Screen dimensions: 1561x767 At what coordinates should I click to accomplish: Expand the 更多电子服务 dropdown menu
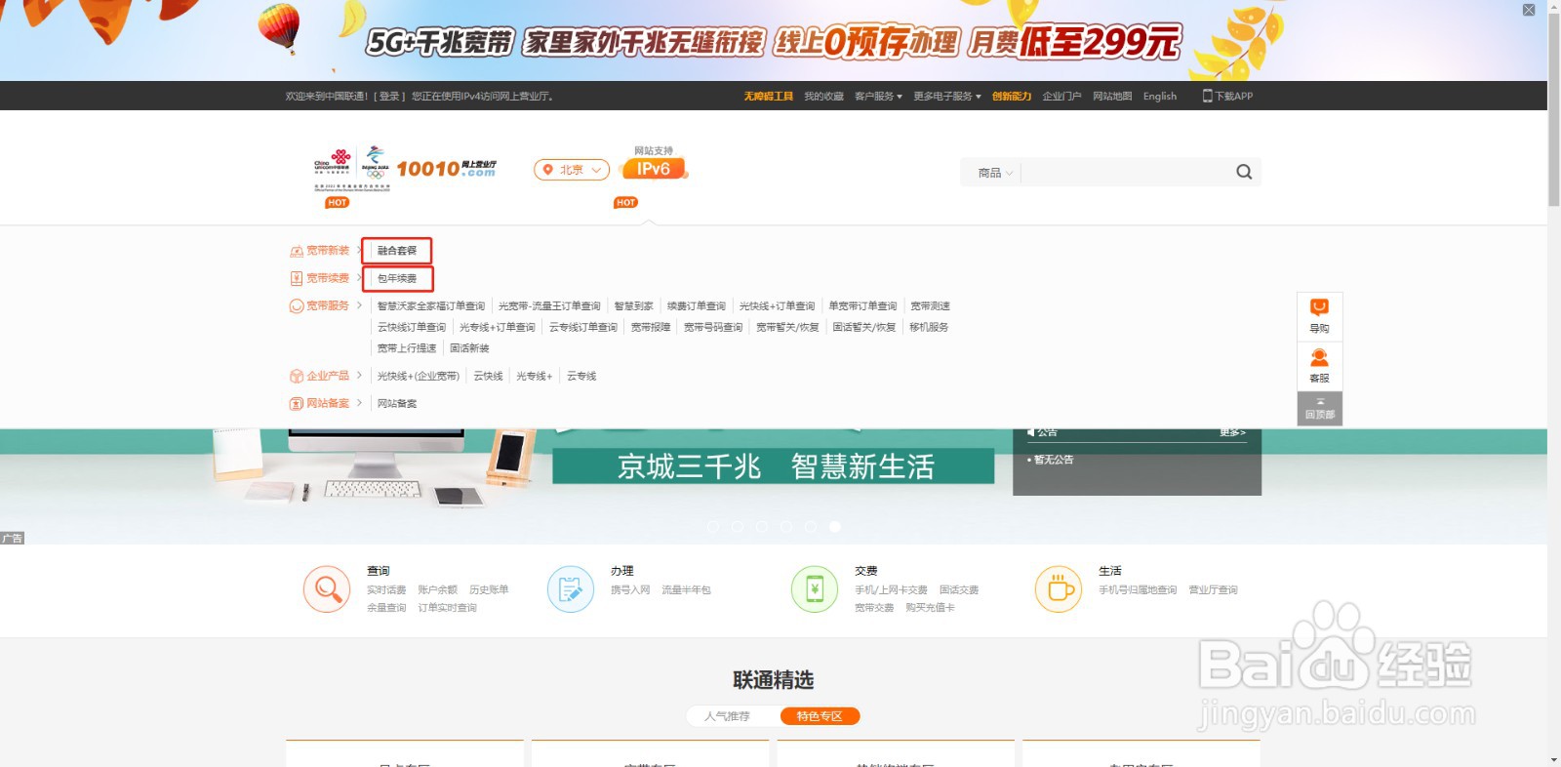(x=947, y=96)
